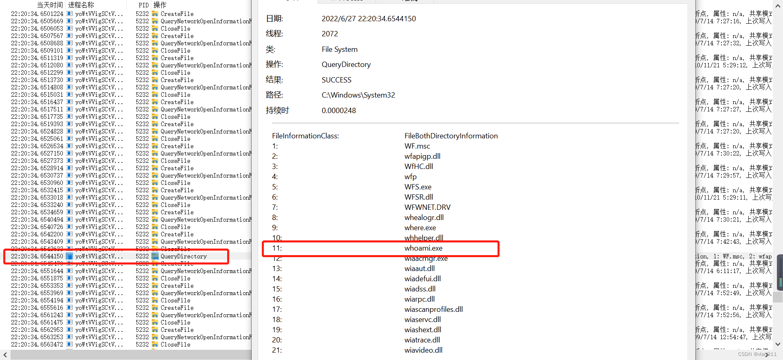Click the up arrow of the right scrollbar

pyautogui.click(x=778, y=6)
